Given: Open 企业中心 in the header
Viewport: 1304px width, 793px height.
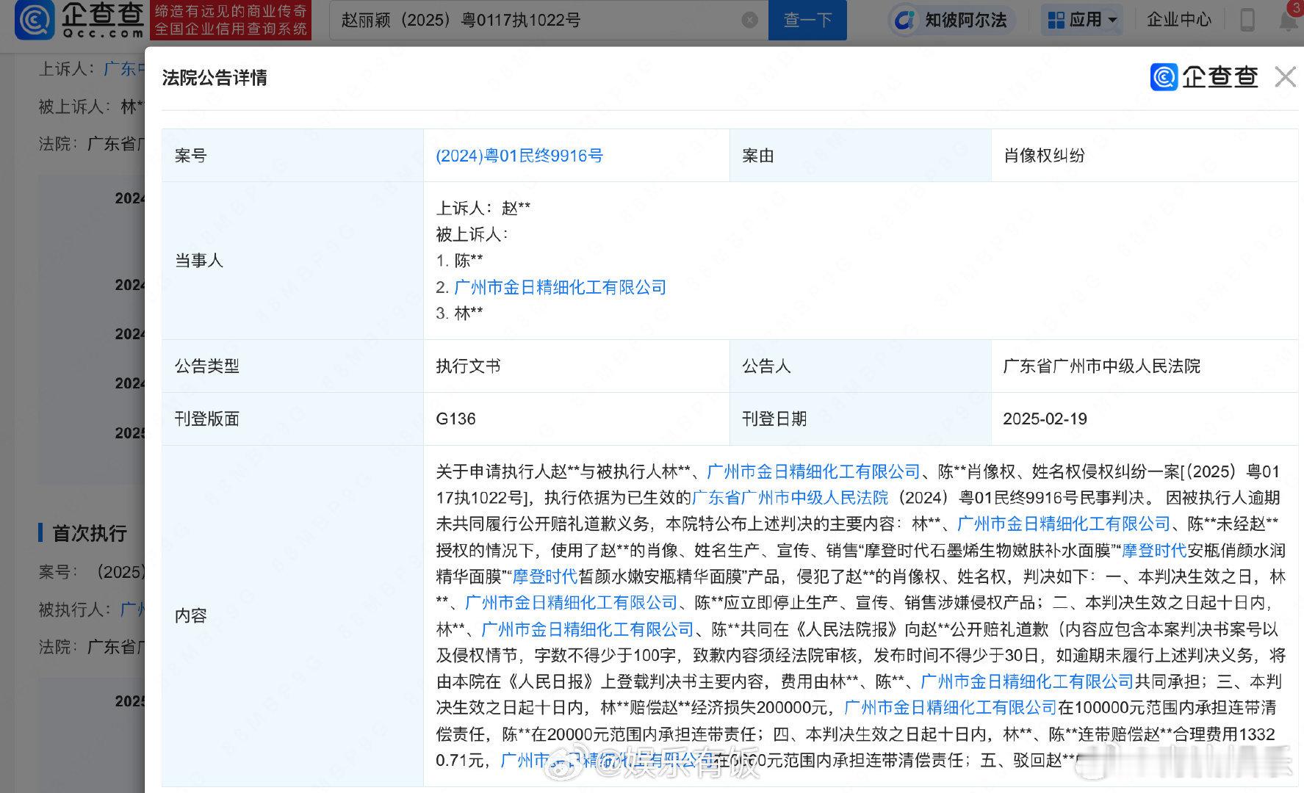Looking at the screenshot, I should click(x=1178, y=20).
